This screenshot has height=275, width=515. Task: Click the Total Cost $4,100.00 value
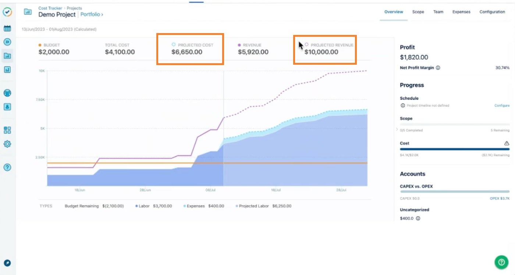pos(120,52)
